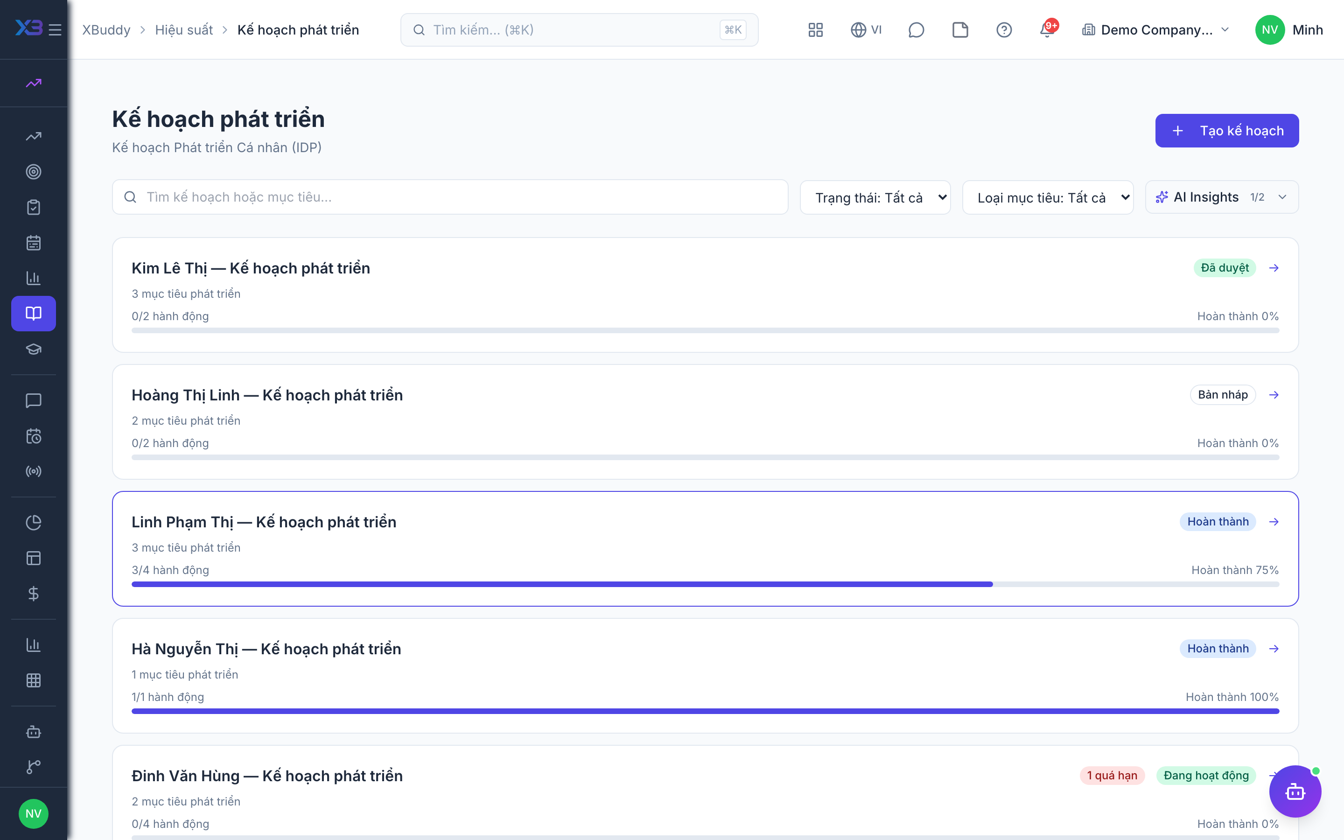Open the Trạng thái: Tất cả dropdown
This screenshot has height=840, width=1344.
point(875,197)
